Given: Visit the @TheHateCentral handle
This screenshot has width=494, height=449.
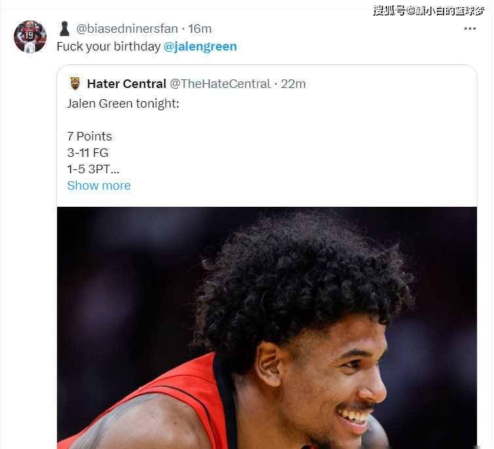Looking at the screenshot, I should [220, 84].
